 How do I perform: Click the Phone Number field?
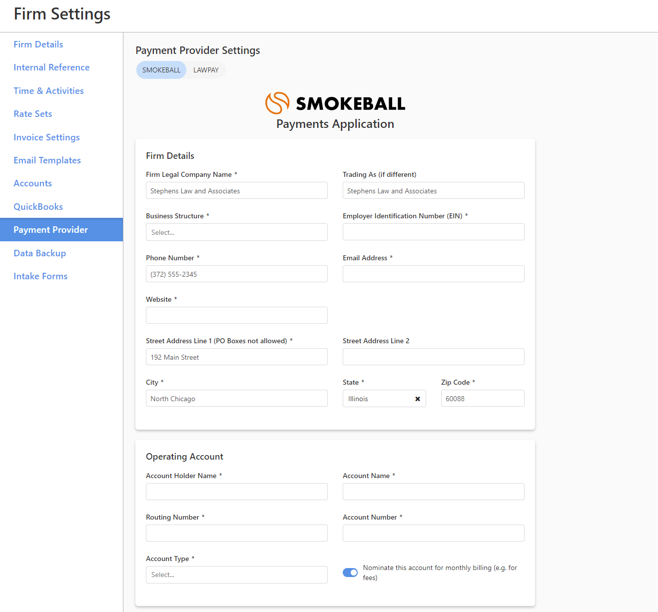click(x=237, y=274)
